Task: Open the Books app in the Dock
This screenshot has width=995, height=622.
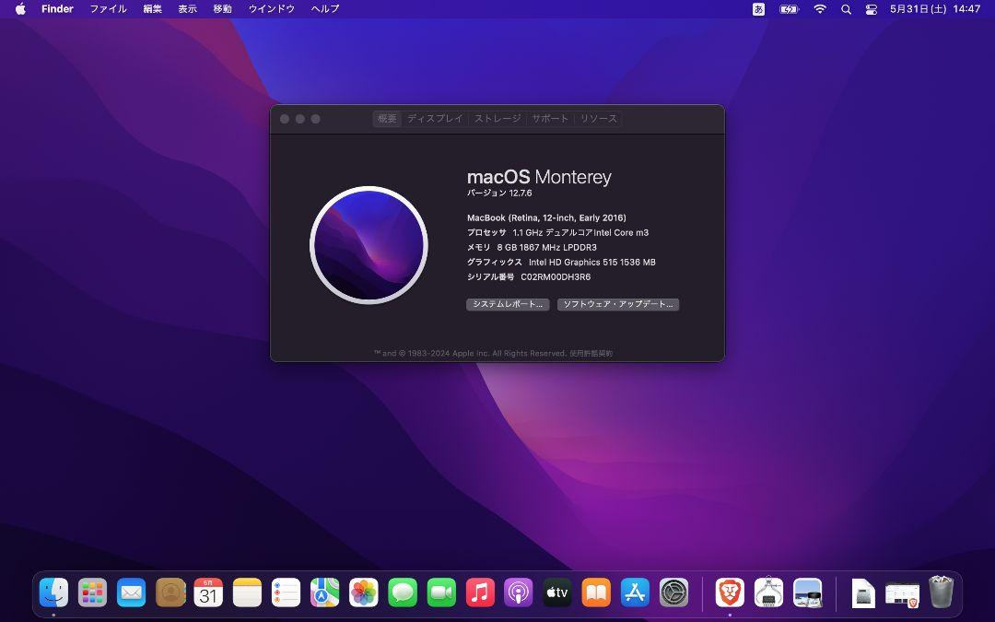Action: coord(596,593)
